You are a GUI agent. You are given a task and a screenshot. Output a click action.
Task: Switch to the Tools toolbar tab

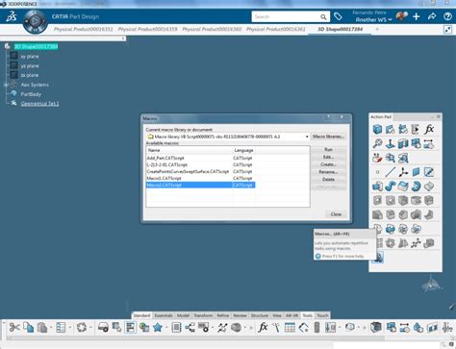tap(307, 315)
